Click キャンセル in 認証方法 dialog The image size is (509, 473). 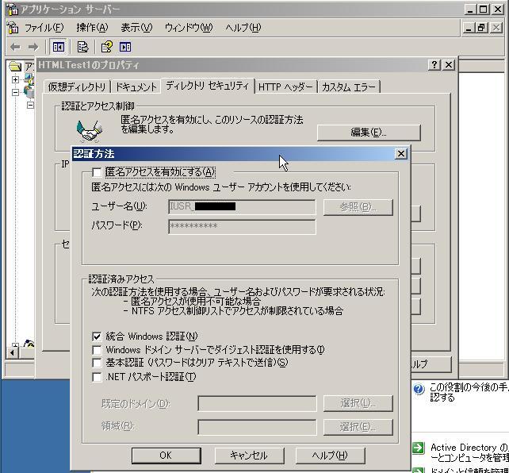[249, 456]
